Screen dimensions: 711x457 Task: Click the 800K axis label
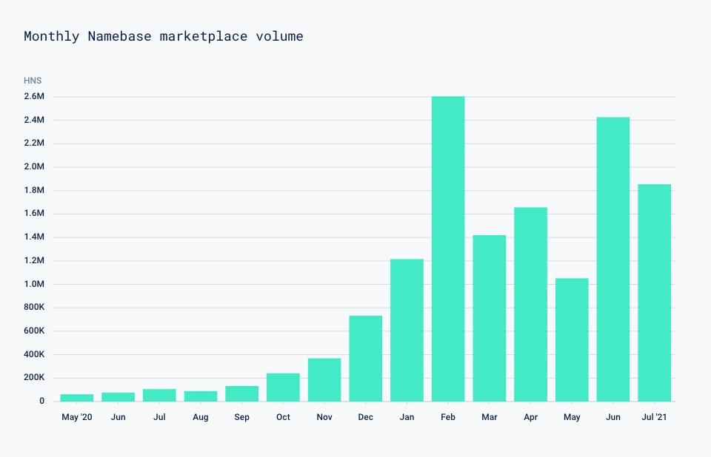coord(34,307)
